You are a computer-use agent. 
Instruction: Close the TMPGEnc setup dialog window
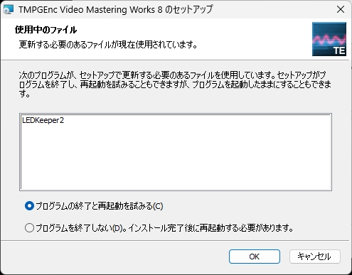pos(341,9)
